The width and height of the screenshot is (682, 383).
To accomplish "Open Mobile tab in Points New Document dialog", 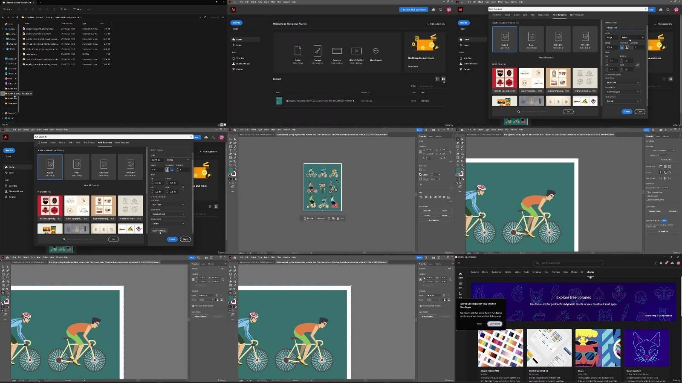I will tap(517, 15).
